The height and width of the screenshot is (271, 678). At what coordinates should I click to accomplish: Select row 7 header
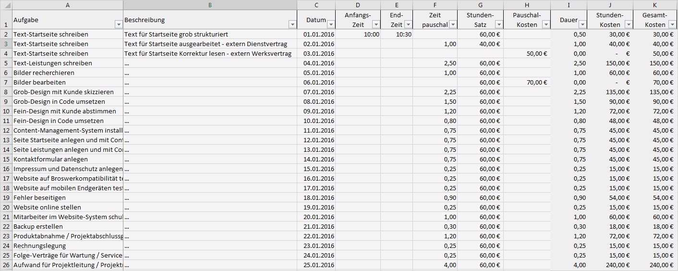6,82
